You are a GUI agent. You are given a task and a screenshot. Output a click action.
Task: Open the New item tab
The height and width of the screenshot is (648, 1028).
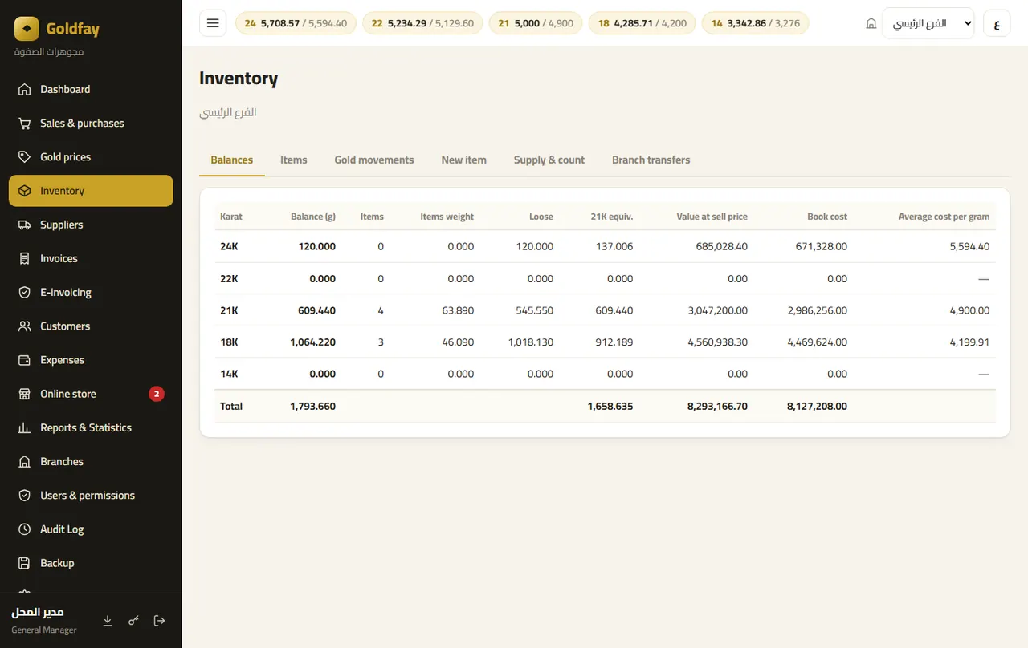[463, 160]
